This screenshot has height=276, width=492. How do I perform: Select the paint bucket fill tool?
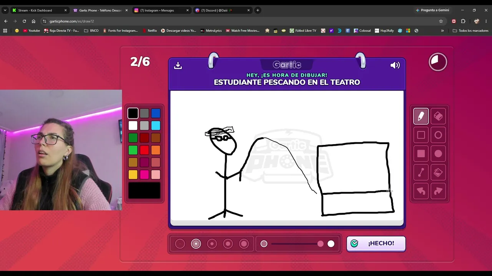438,172
